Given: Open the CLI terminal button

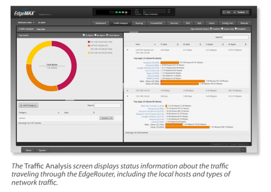Looking at the screenshot, I should [227, 12].
